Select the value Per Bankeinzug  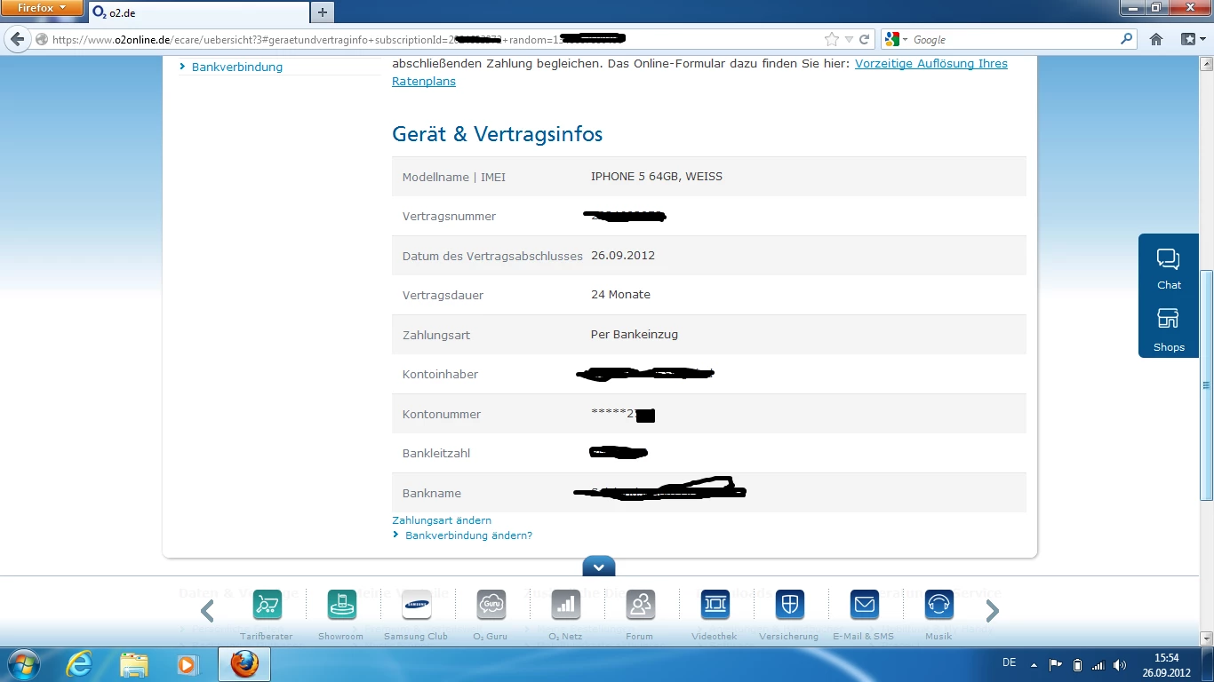coord(635,335)
